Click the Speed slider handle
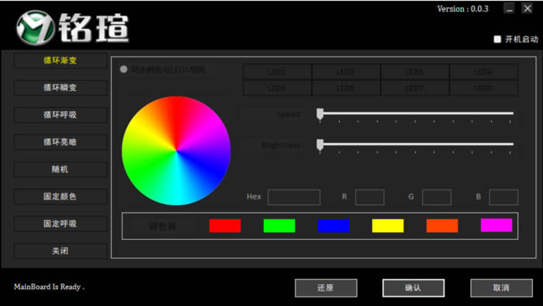 [x=320, y=114]
